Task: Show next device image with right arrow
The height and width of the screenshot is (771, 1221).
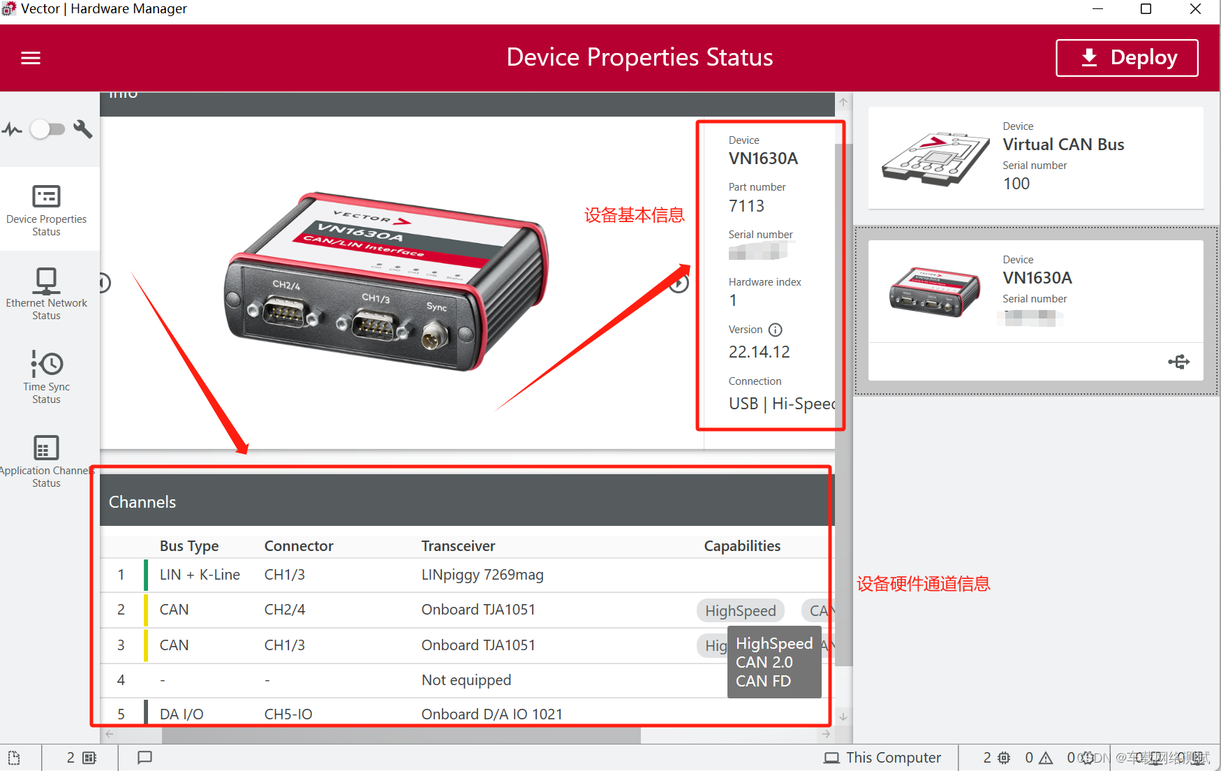Action: pos(680,283)
